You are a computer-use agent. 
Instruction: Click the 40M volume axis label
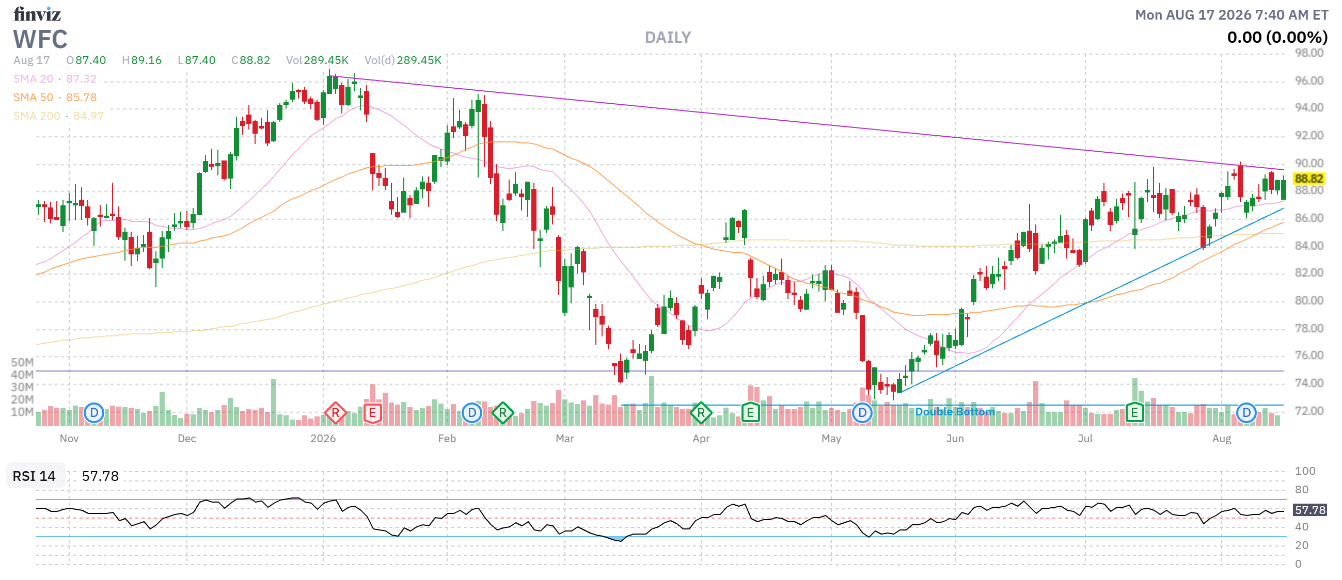[x=22, y=374]
